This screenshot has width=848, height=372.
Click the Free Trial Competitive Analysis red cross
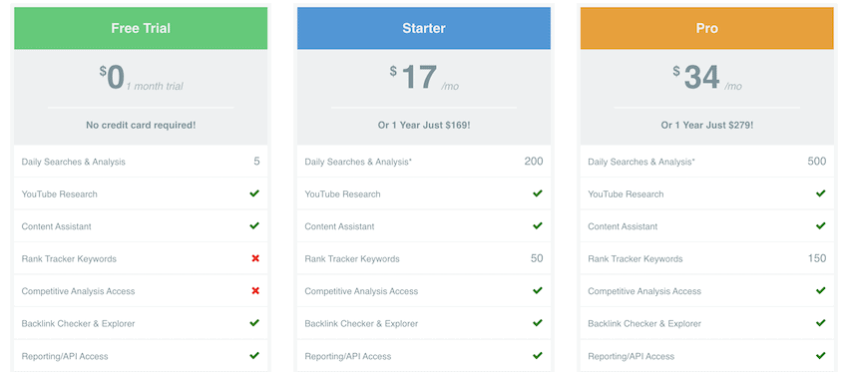click(x=255, y=291)
